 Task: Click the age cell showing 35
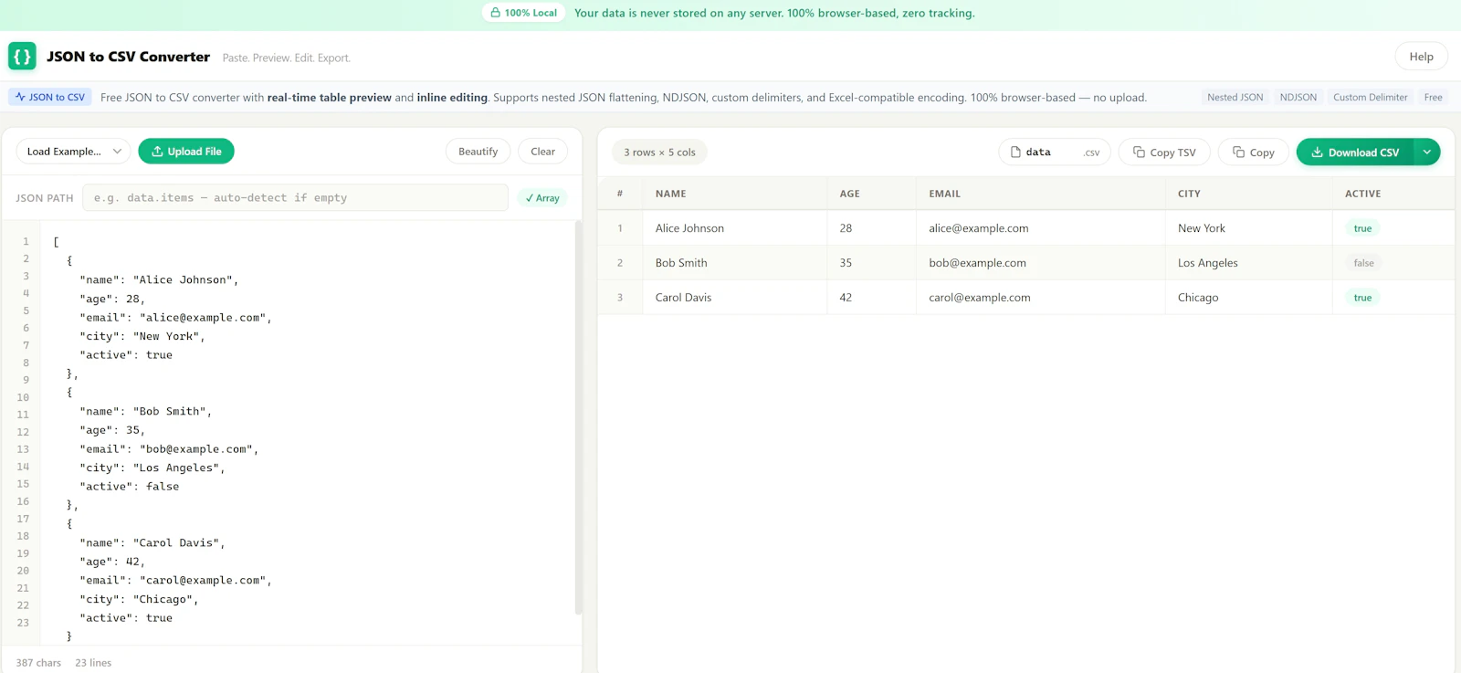coord(871,263)
